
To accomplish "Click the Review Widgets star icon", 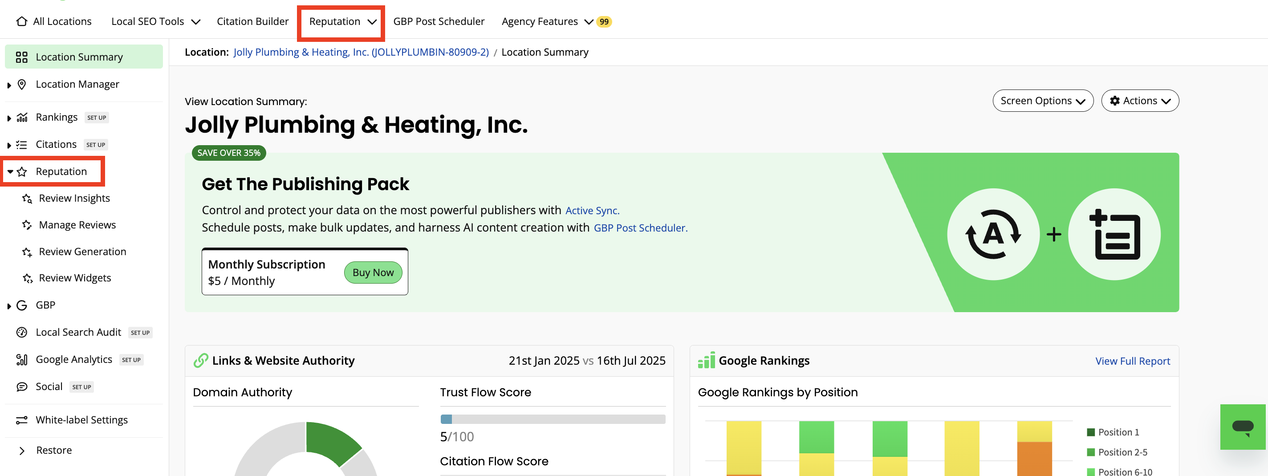I will coord(27,278).
